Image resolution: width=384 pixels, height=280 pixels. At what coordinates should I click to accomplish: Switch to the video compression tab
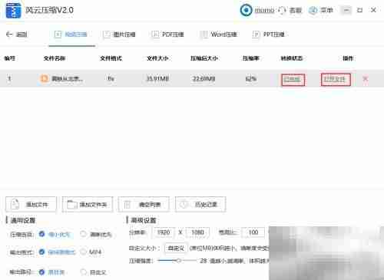point(71,35)
